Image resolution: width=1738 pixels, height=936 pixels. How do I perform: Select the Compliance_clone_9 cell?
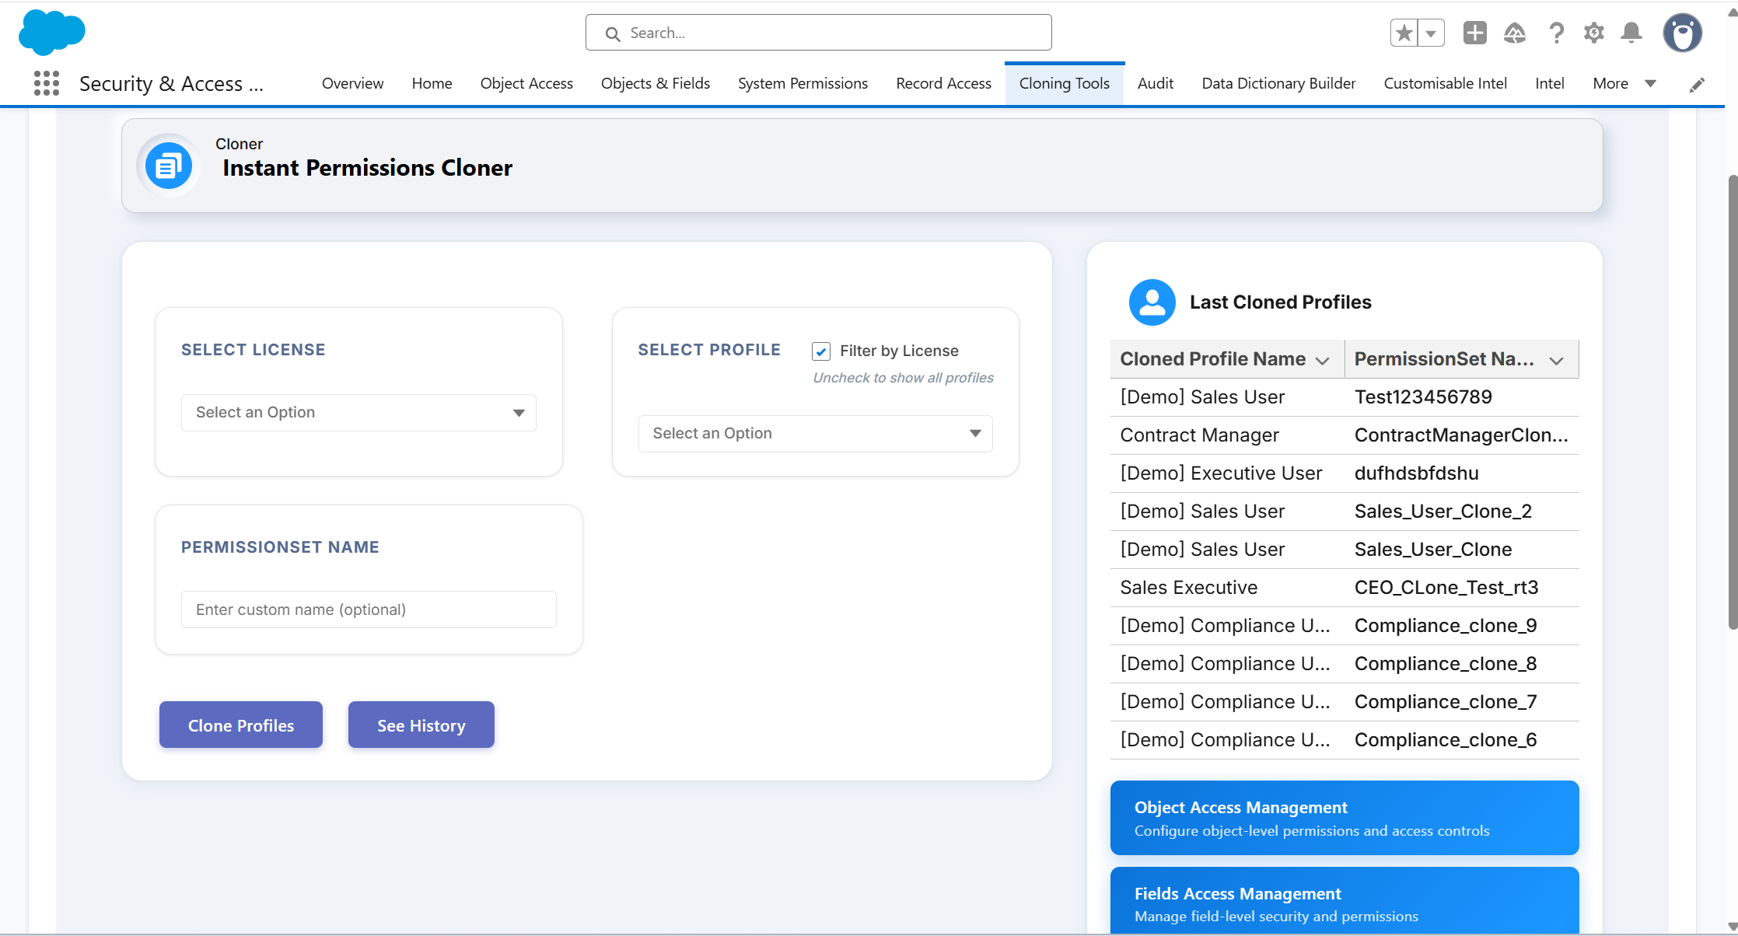(x=1462, y=626)
